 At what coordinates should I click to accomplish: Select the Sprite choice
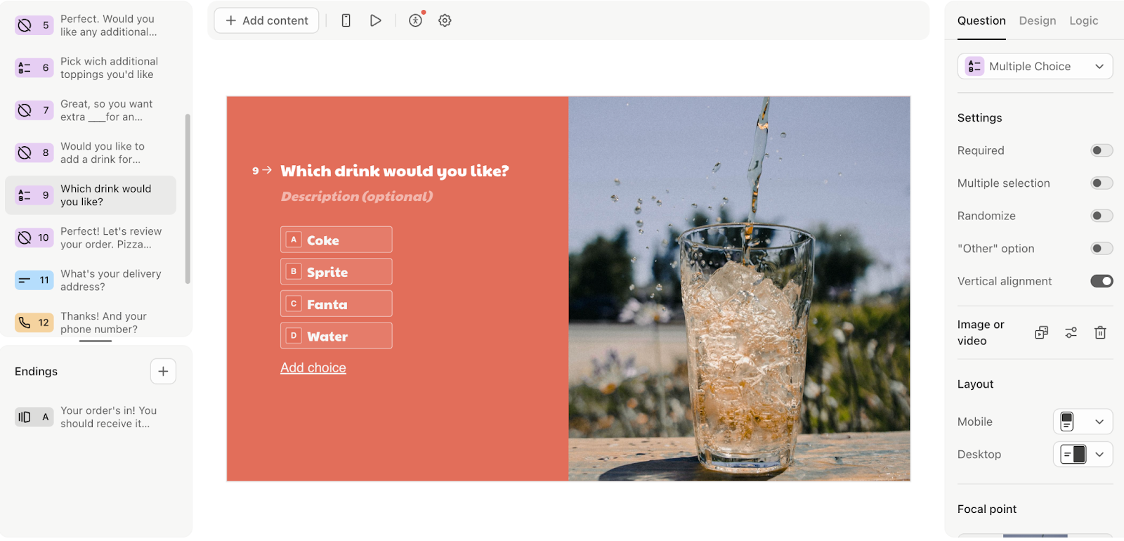click(336, 271)
